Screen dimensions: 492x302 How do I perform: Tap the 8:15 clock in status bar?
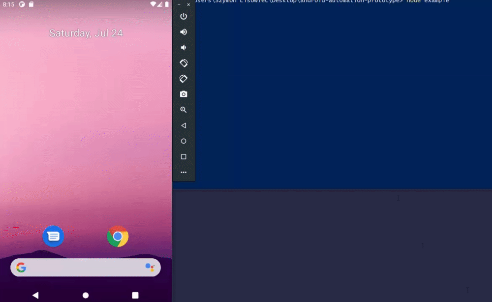point(8,4)
